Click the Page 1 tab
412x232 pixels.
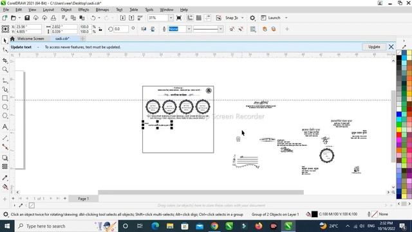coord(83,199)
